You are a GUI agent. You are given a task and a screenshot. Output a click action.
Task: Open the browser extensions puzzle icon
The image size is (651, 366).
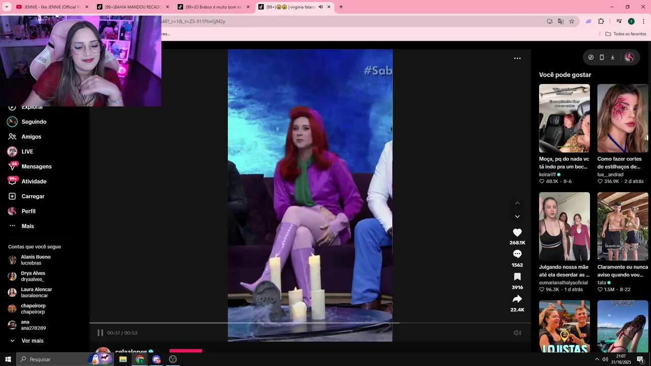601,21
